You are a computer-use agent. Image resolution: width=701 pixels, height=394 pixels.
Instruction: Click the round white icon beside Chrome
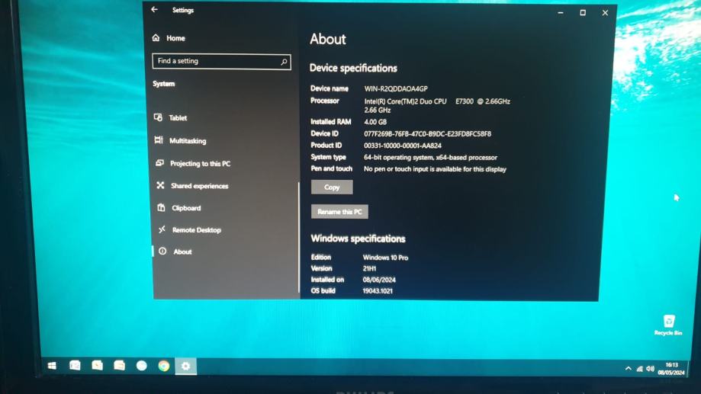coord(142,366)
